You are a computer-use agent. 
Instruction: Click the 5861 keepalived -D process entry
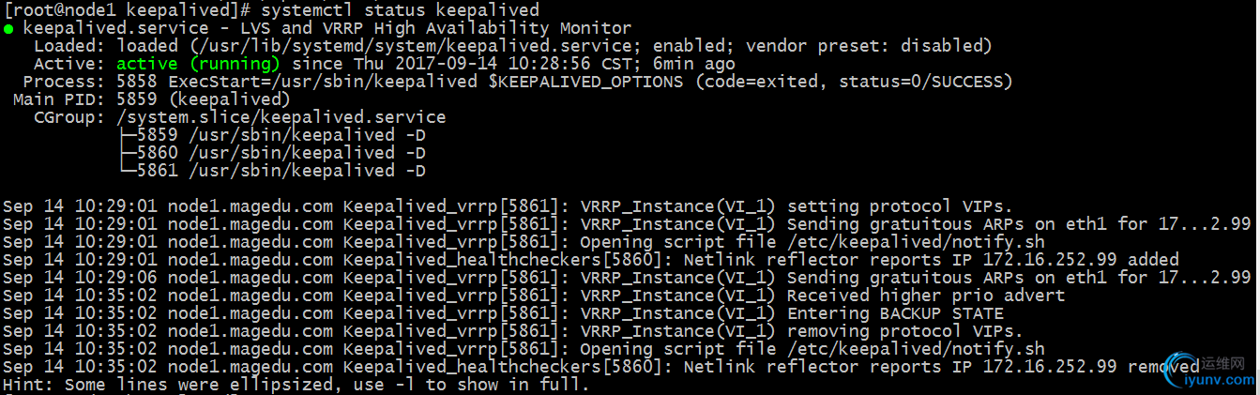pos(273,171)
